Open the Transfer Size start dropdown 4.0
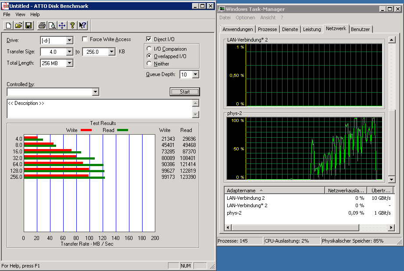The height and width of the screenshot is (271, 404). click(x=69, y=52)
